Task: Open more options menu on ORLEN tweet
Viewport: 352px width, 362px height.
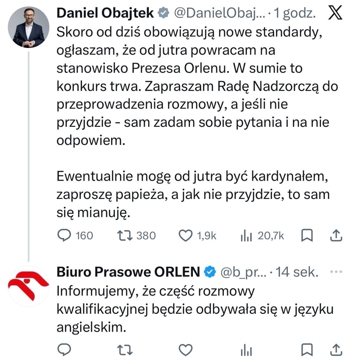Action: pos(336,272)
